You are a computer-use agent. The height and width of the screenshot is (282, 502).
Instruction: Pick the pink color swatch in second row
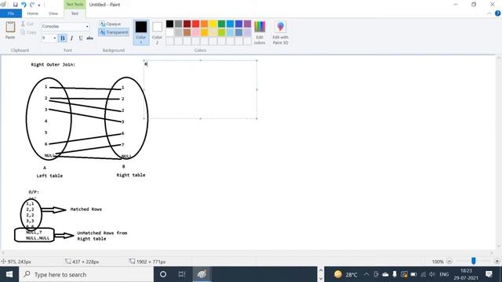(x=195, y=32)
